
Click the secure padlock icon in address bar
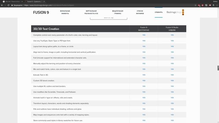coord(12,5)
